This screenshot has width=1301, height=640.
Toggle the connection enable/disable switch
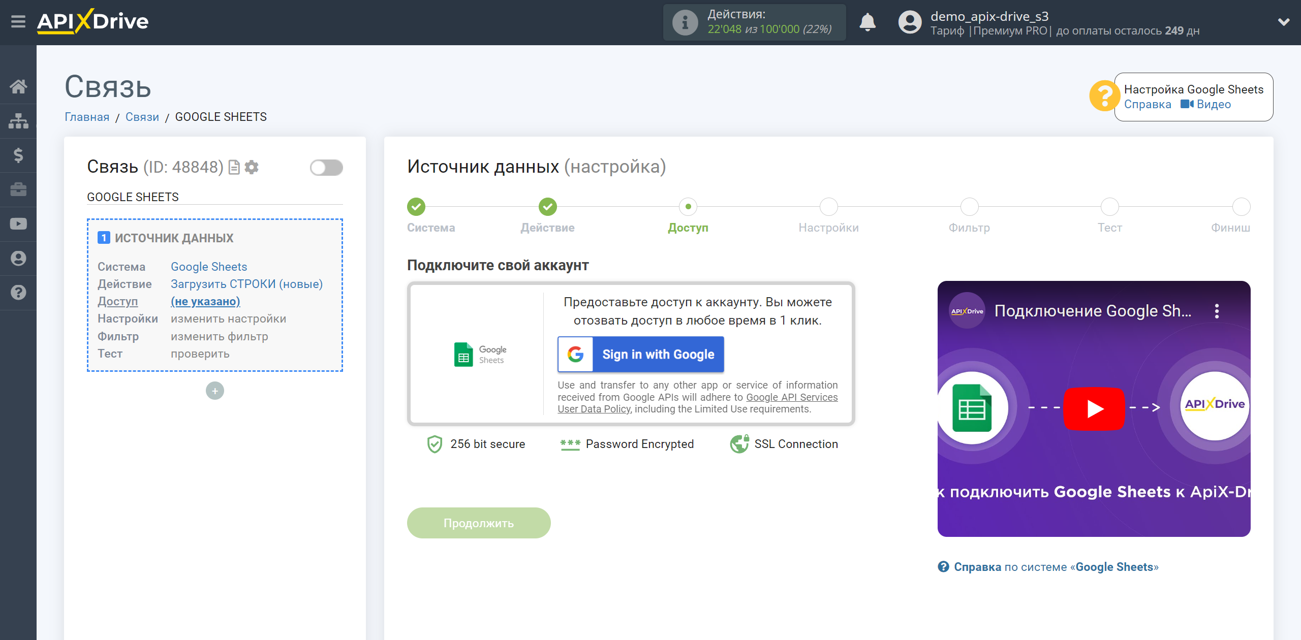(326, 168)
